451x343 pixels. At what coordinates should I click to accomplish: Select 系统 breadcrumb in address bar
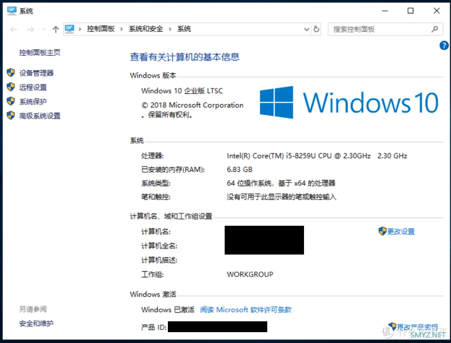[184, 29]
